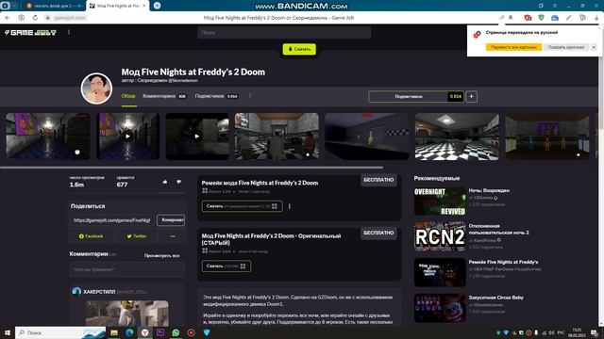The image size is (604, 339).
Task: Click View all comments link
Action: [161, 255]
